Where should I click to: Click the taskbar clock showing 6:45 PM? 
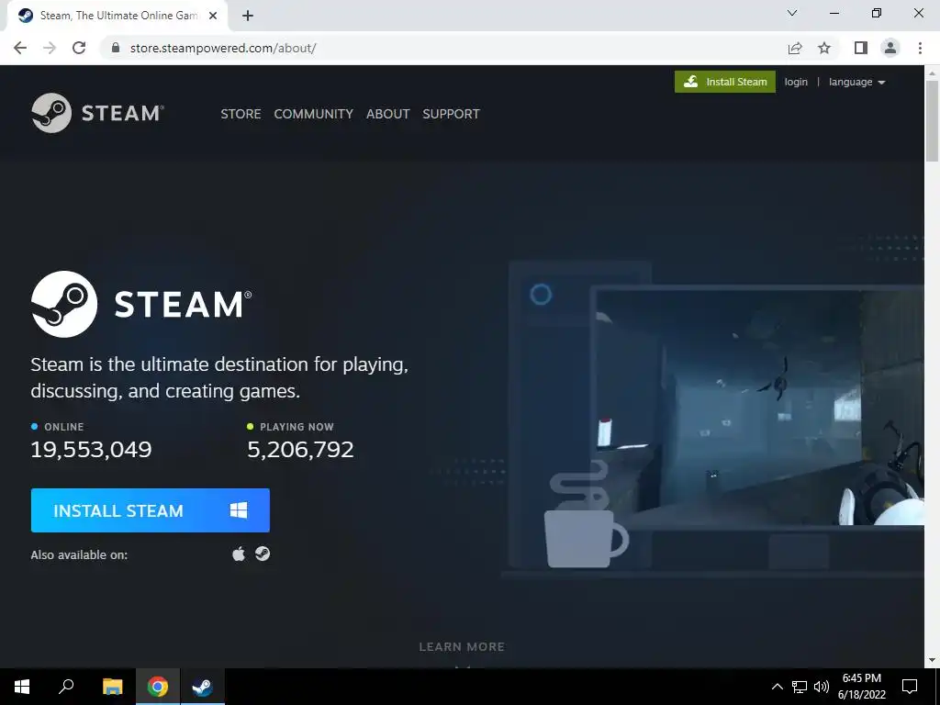[861, 687]
